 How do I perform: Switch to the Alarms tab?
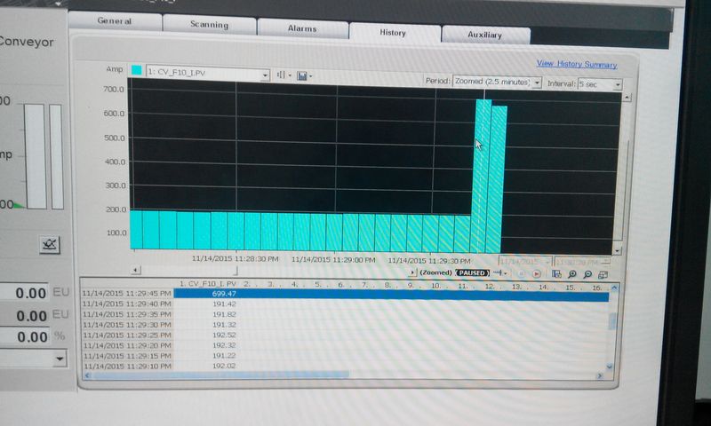tap(302, 28)
